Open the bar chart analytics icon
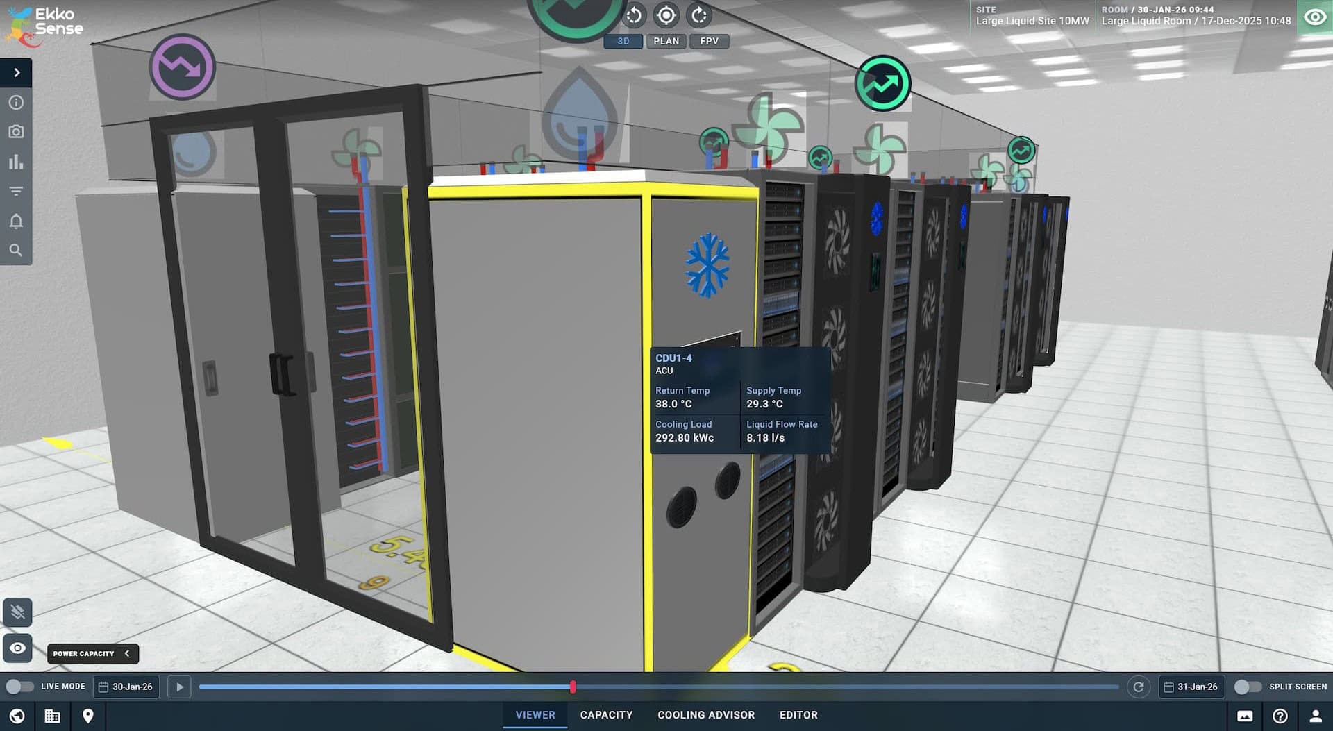 click(x=16, y=162)
